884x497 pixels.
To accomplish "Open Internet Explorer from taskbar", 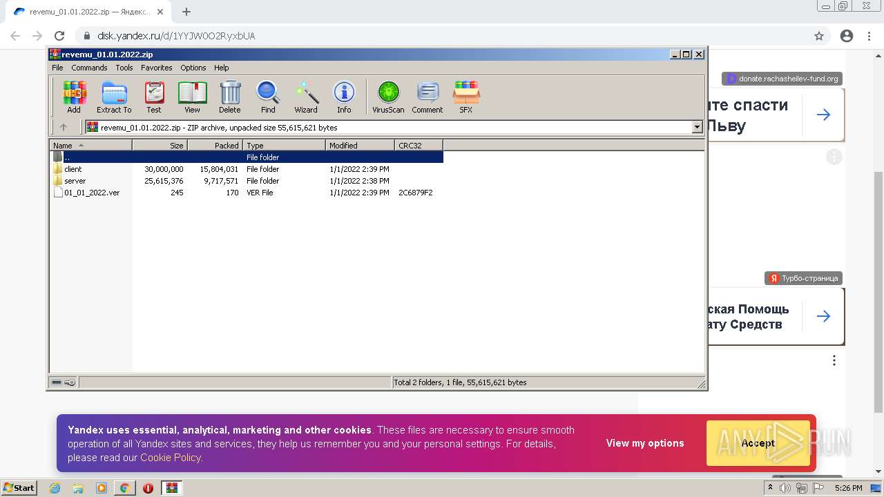I will click(55, 488).
